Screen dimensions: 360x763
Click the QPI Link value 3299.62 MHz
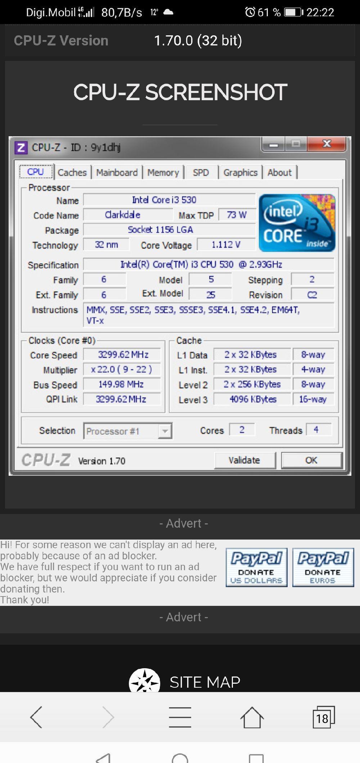[122, 399]
